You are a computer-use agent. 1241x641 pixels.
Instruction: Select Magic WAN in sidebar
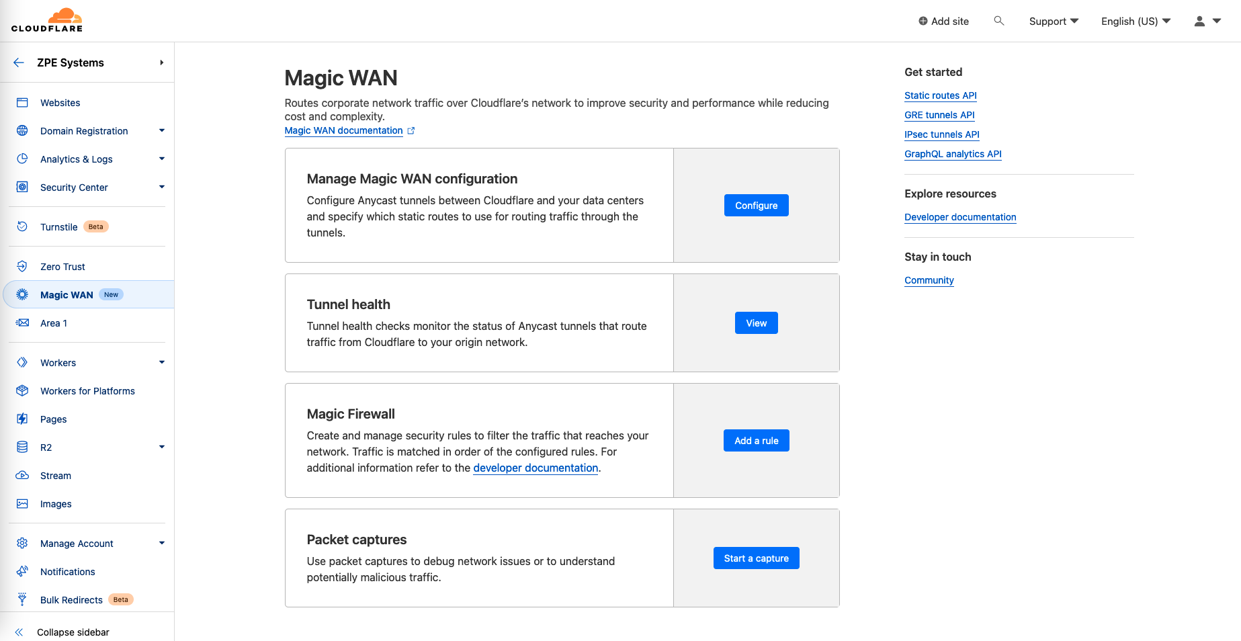tap(67, 295)
